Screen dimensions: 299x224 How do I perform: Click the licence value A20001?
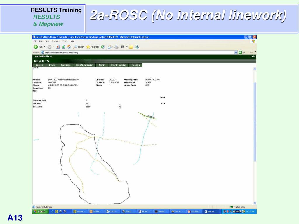[x=113, y=80]
